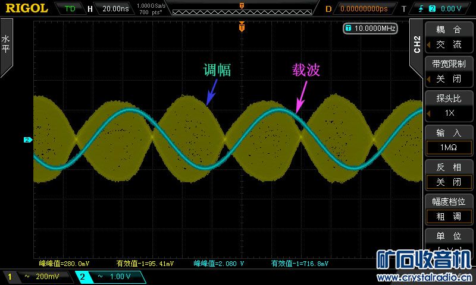This screenshot has height=285, width=476.
Task: Click the small T marker in the memory bar
Action: click(x=242, y=6)
